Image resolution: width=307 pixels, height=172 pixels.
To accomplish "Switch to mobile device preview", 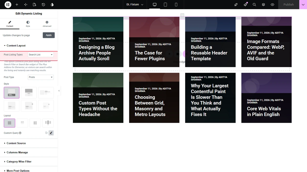I will [176, 5].
